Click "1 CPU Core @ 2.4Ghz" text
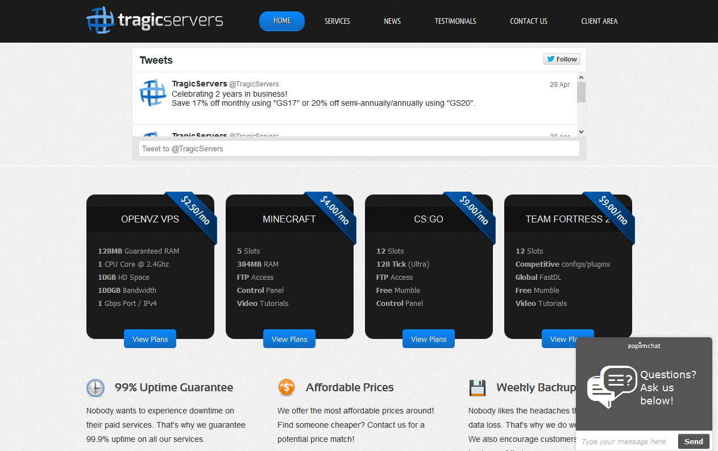The height and width of the screenshot is (451, 718). click(133, 264)
